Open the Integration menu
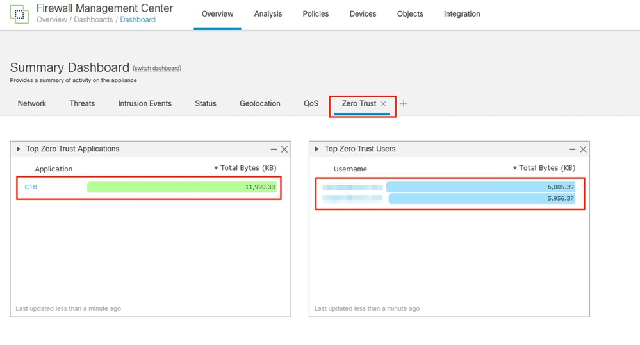The image size is (640, 345). click(x=462, y=14)
